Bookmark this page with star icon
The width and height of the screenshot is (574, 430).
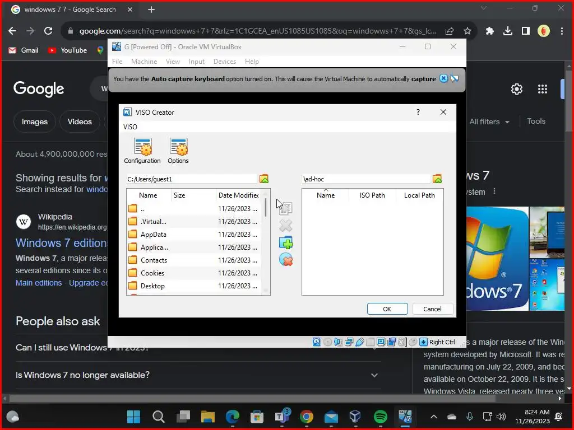pos(467,31)
